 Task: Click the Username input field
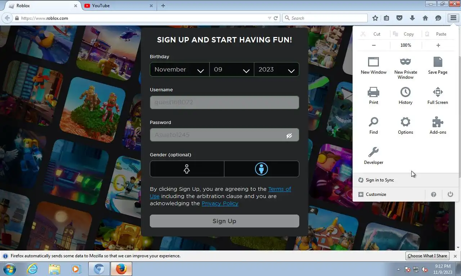tap(224, 102)
